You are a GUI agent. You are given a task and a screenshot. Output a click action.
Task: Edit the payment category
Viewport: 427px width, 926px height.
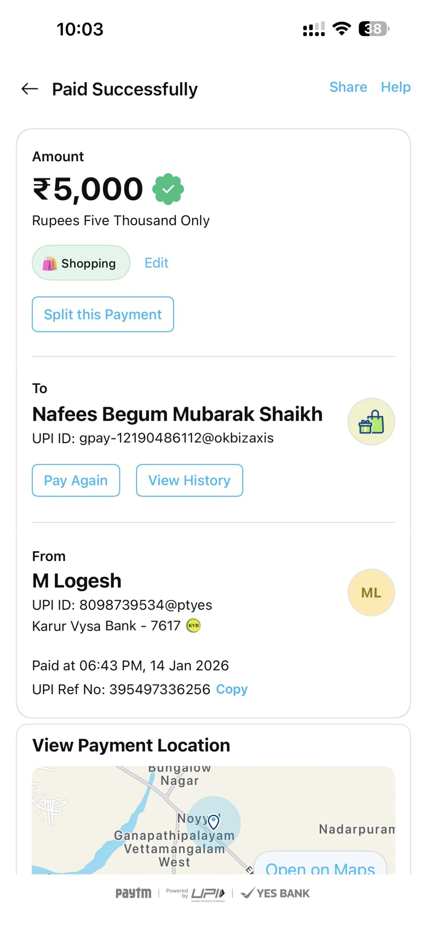[156, 263]
